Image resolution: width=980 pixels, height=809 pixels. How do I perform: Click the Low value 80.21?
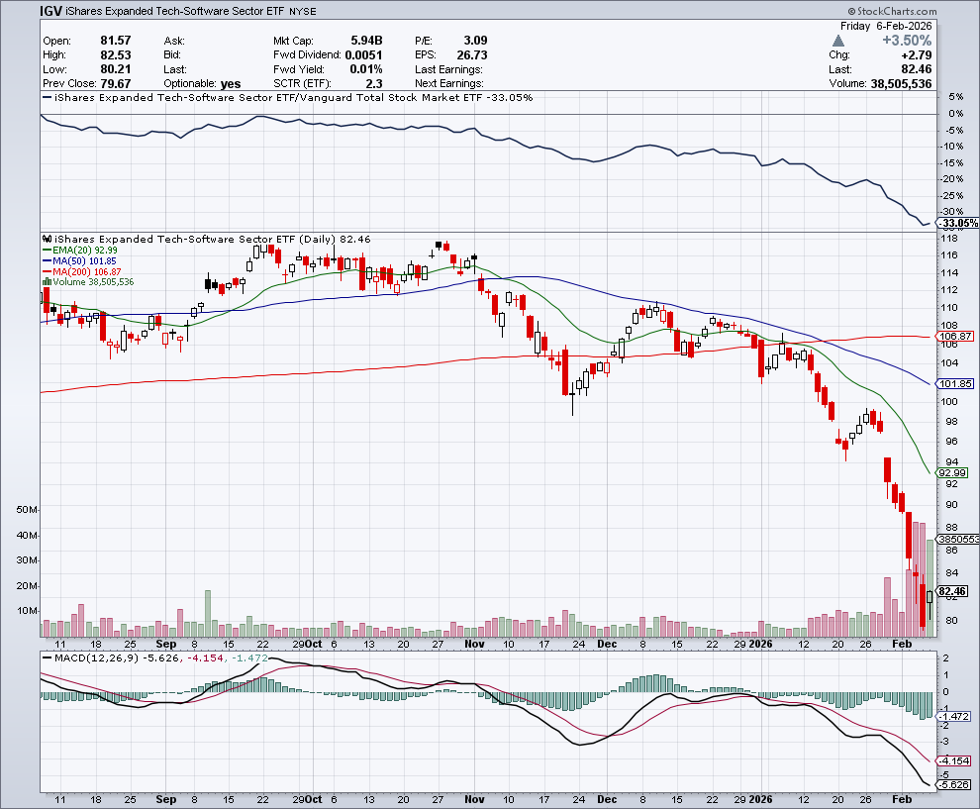[x=116, y=69]
